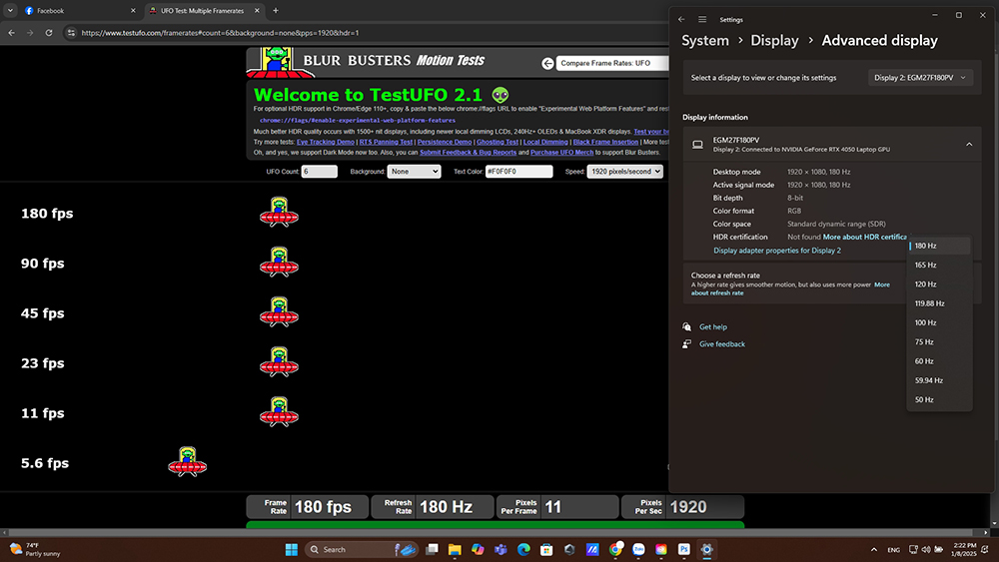This screenshot has height=562, width=999.
Task: Switch to the UFO Test: Multiple Framerates tab
Action: click(205, 11)
